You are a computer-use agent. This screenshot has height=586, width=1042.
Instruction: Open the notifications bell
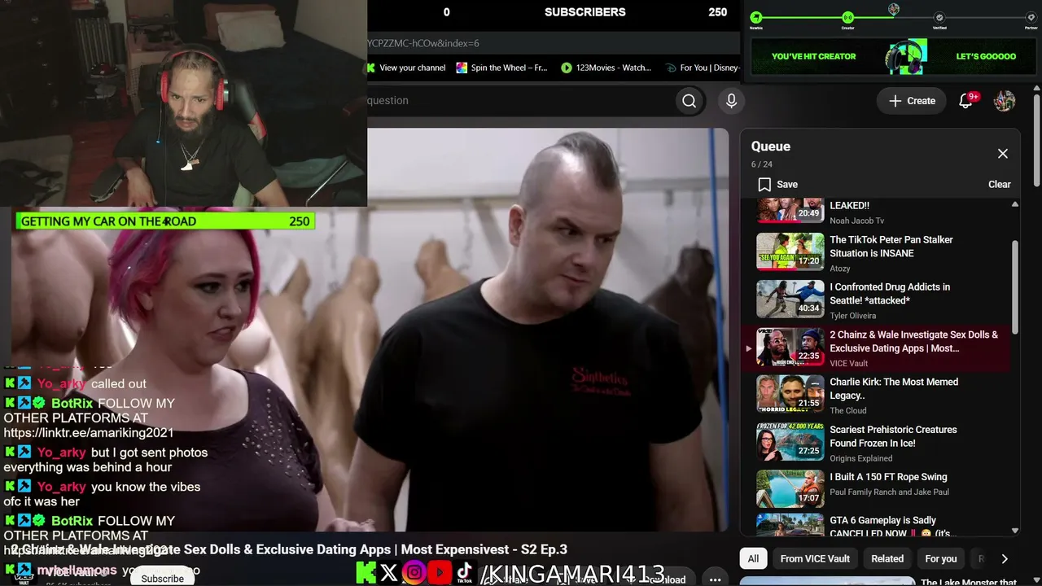point(966,101)
